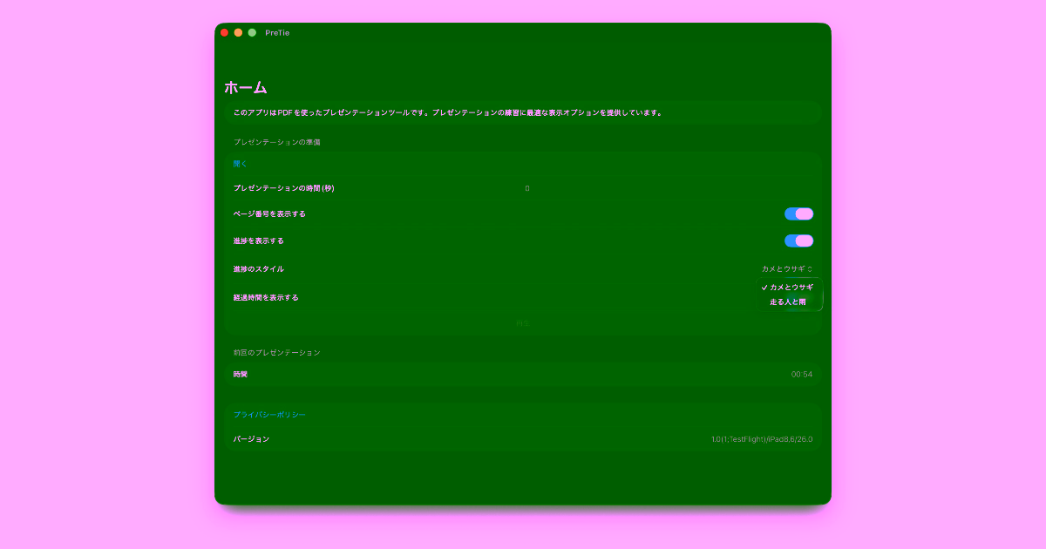Click the version string 1.0(1;TestFlight)
Viewport: 1046px width, 549px height.
coord(761,439)
